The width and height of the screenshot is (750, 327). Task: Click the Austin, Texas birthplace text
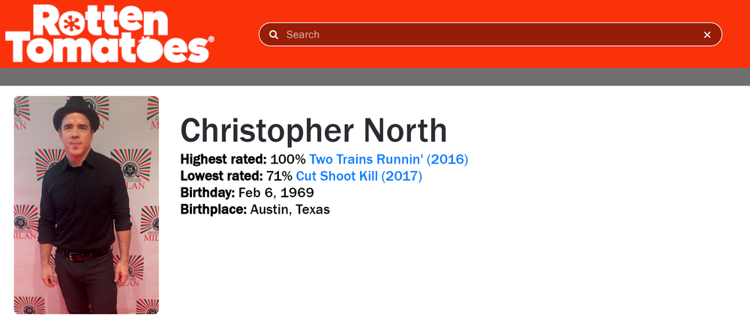[290, 209]
